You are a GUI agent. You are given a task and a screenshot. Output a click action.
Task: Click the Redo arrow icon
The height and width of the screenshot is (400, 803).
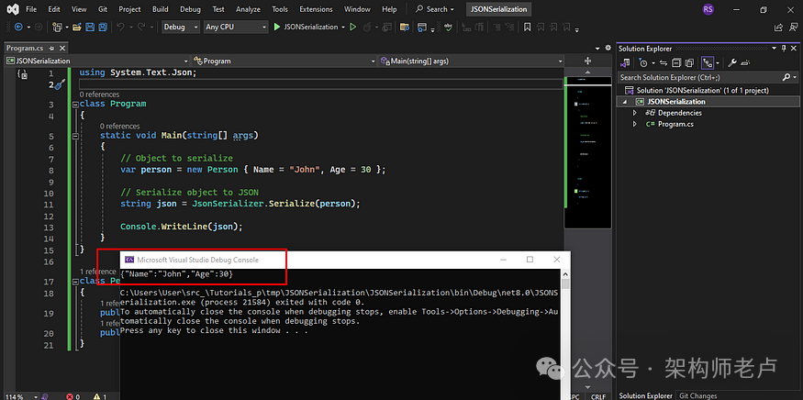(x=140, y=28)
